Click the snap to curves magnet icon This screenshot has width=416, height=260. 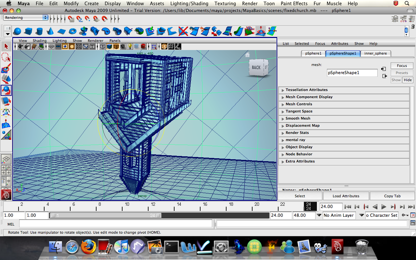click(x=79, y=19)
